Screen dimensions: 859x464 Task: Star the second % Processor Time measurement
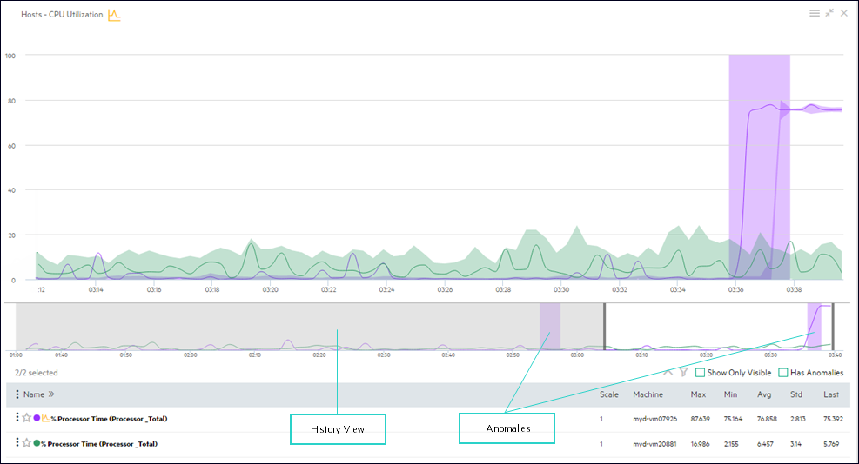tap(26, 443)
